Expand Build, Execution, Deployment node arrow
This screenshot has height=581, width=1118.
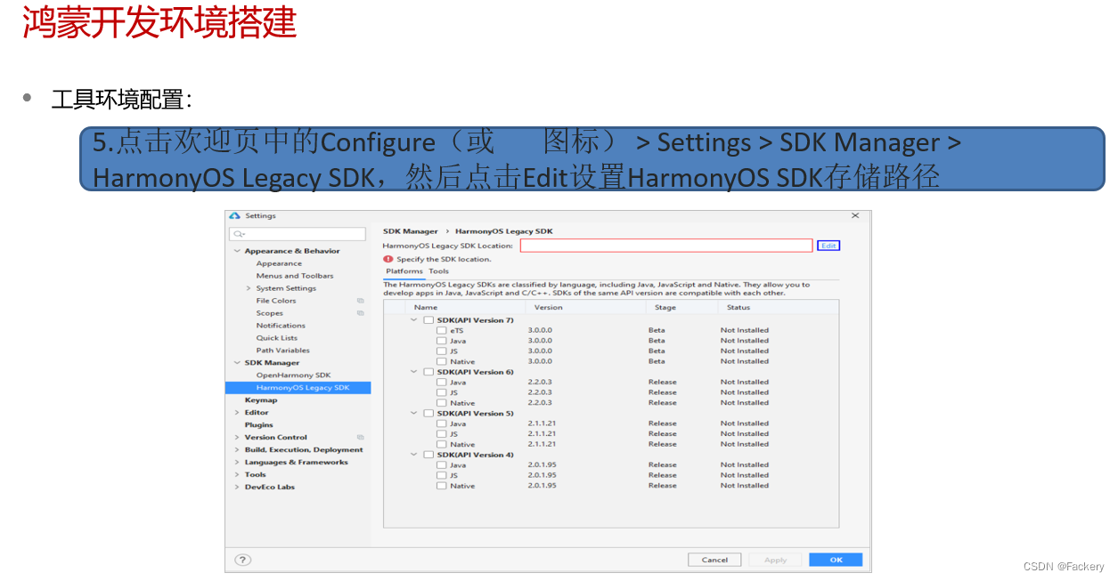pyautogui.click(x=237, y=450)
